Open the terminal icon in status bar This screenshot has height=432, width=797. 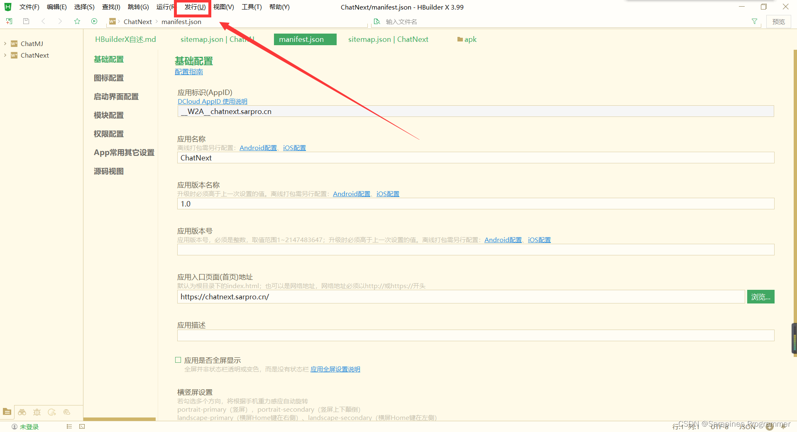tap(82, 426)
